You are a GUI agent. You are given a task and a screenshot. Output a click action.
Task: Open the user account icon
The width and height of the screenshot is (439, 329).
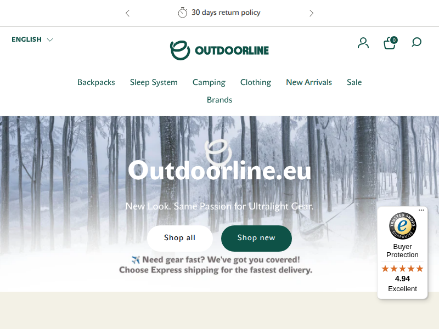[363, 43]
